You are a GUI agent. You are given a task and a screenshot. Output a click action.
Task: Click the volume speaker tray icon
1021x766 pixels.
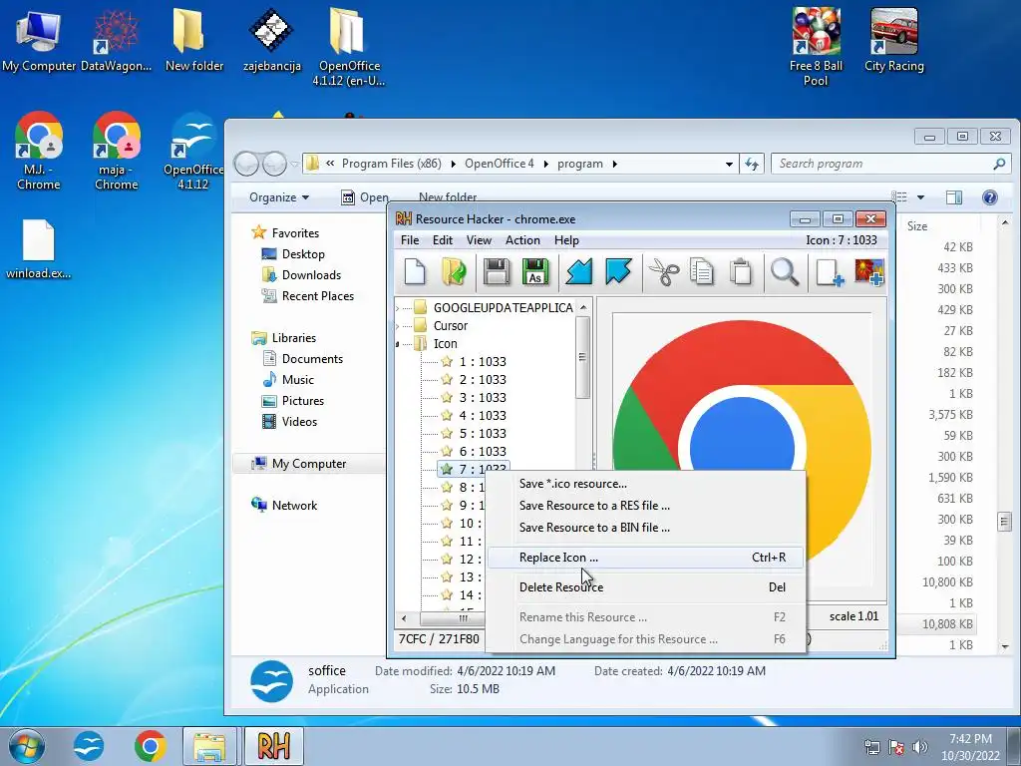coord(920,747)
